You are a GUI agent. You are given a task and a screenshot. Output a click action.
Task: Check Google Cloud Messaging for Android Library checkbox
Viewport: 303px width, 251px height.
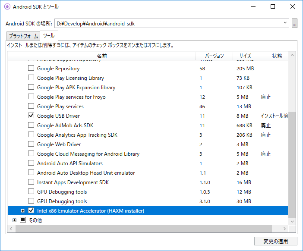[x=31, y=154]
